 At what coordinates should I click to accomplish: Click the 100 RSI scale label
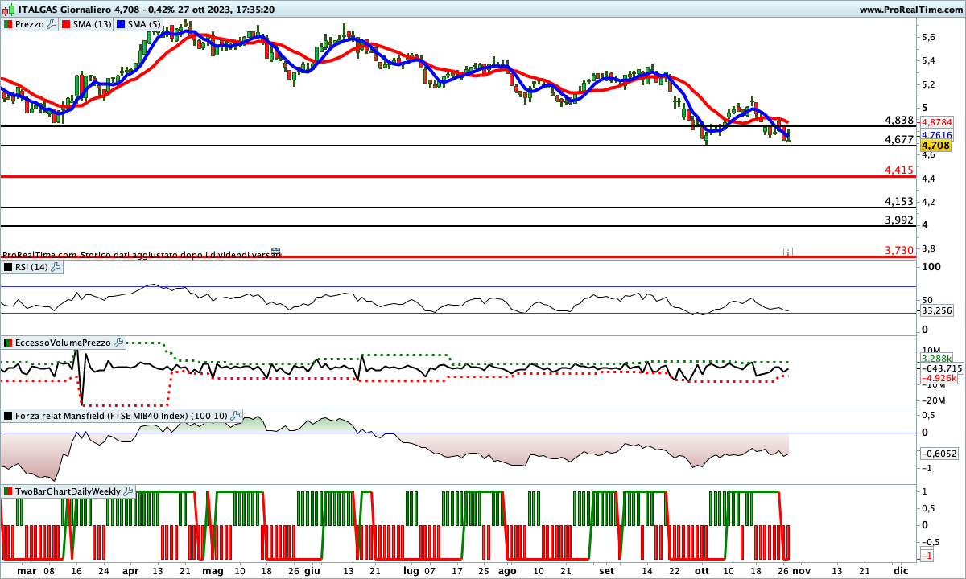(x=930, y=266)
